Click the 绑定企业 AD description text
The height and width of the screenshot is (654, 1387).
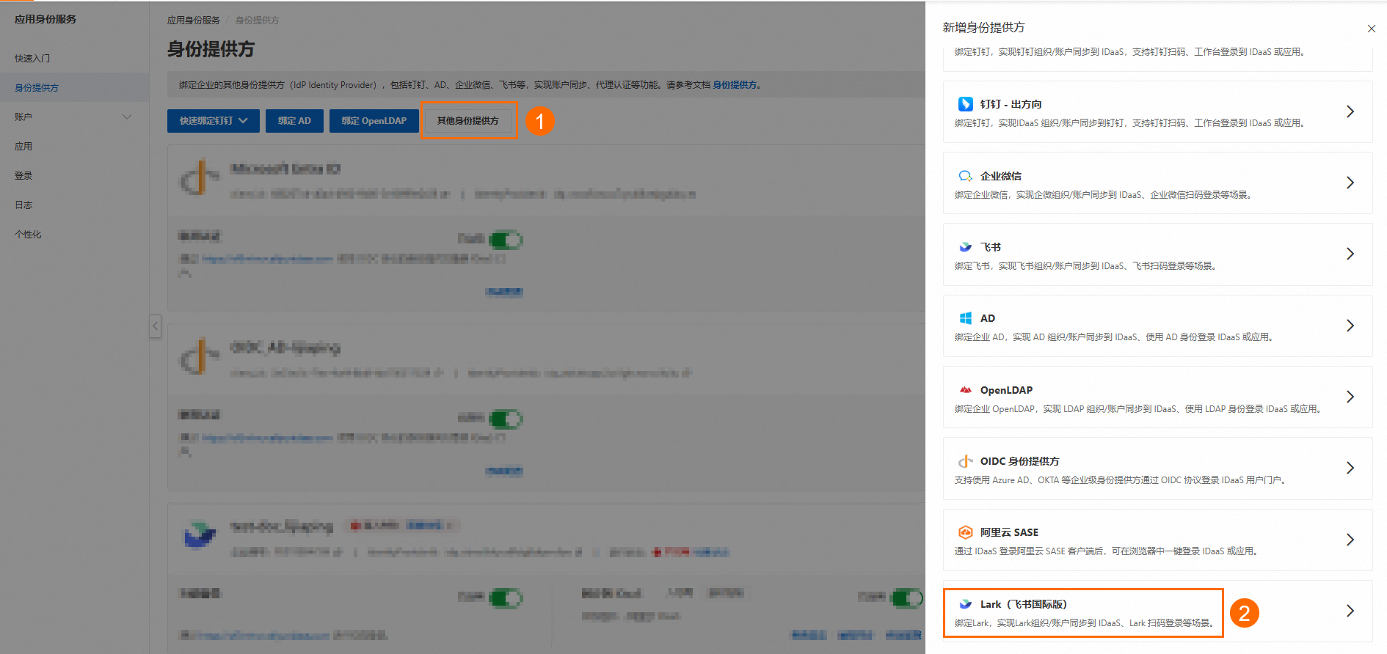[x=1115, y=337]
